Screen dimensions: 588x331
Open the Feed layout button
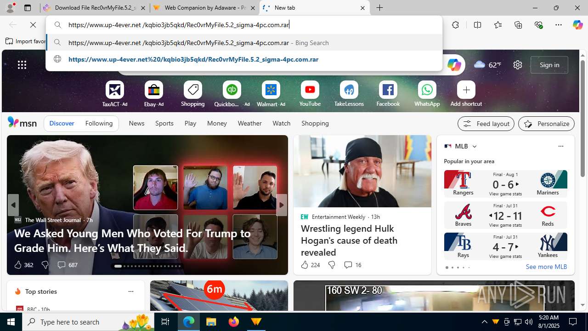[486, 124]
